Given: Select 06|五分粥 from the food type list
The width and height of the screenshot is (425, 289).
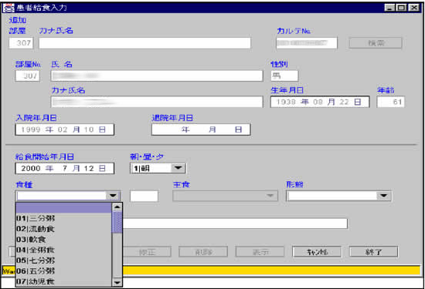Looking at the screenshot, I should [63, 271].
